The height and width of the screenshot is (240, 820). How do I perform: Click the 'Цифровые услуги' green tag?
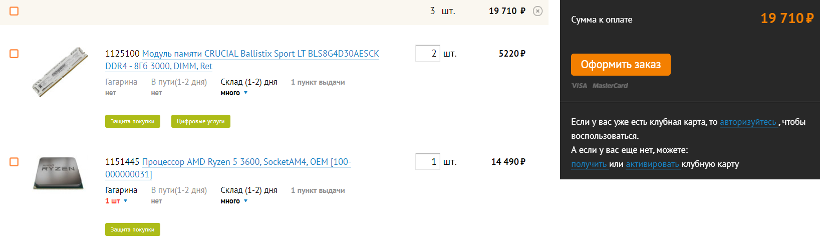click(200, 121)
